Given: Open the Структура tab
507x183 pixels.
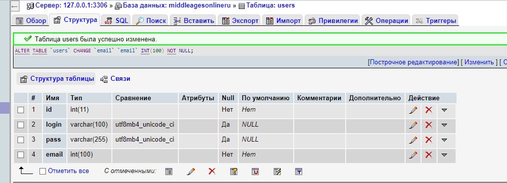Looking at the screenshot, I should tap(75, 19).
